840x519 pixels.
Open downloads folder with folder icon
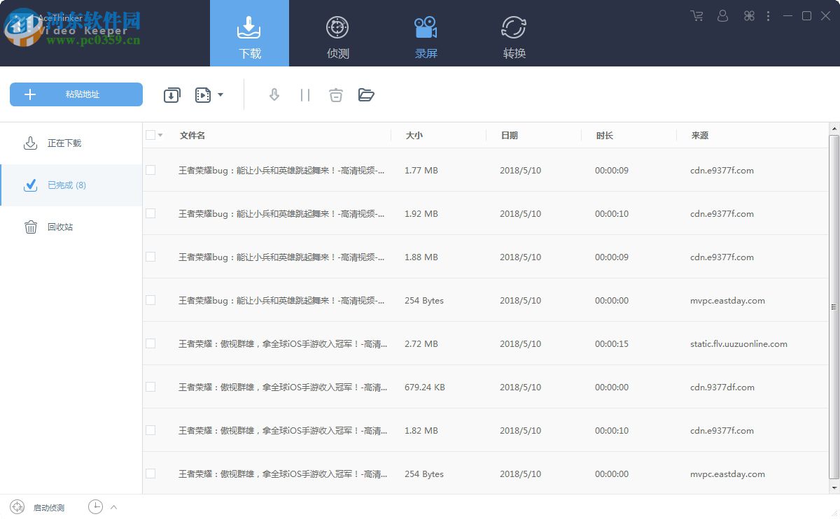pos(366,94)
